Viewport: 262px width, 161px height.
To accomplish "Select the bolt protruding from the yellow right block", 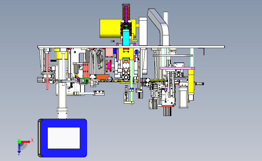I will 199,83.
